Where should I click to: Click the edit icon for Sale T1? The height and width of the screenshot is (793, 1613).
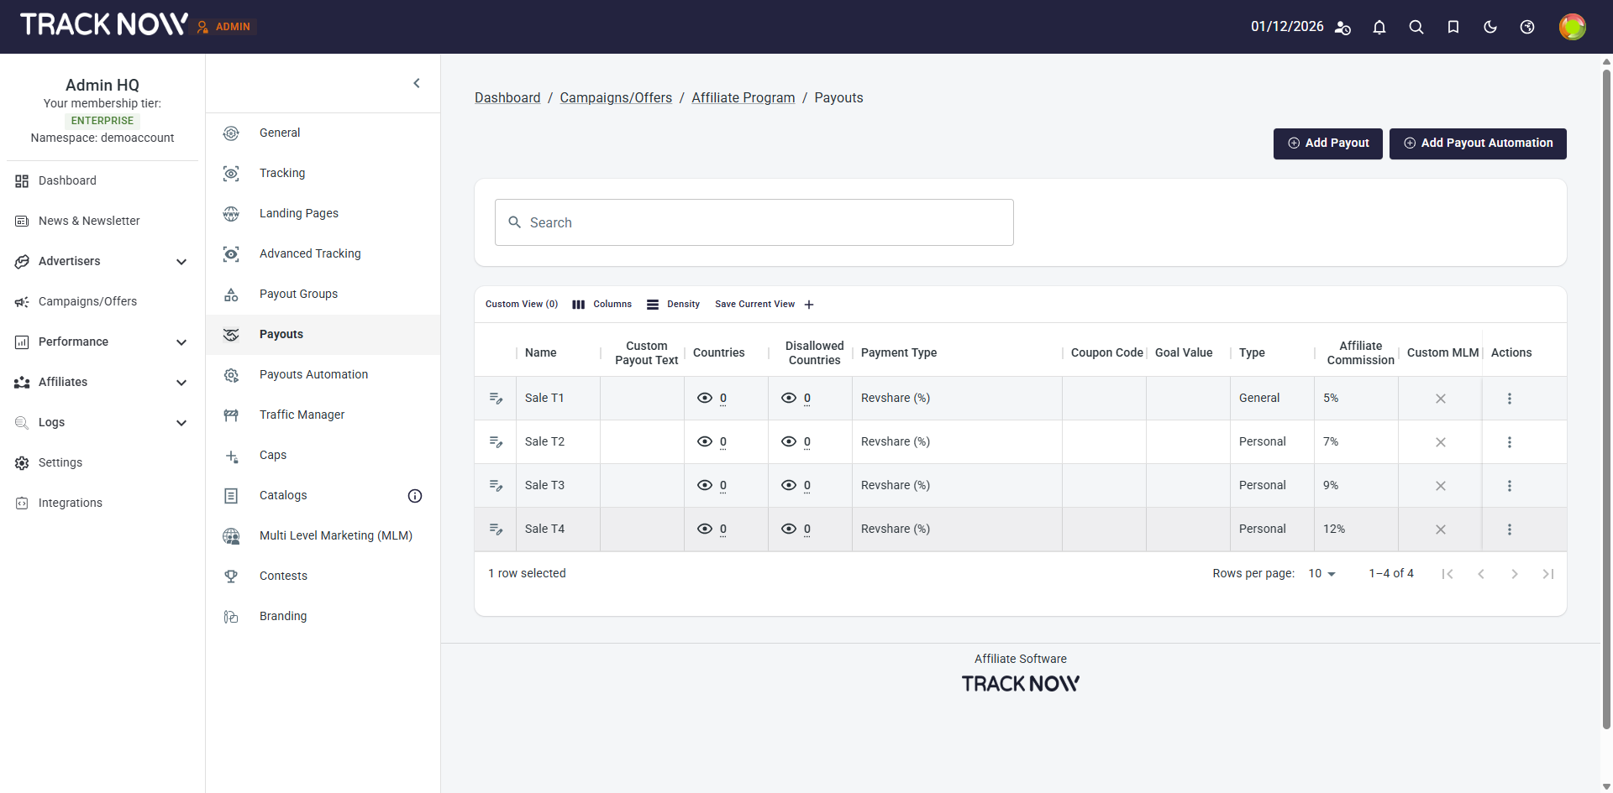click(x=496, y=399)
